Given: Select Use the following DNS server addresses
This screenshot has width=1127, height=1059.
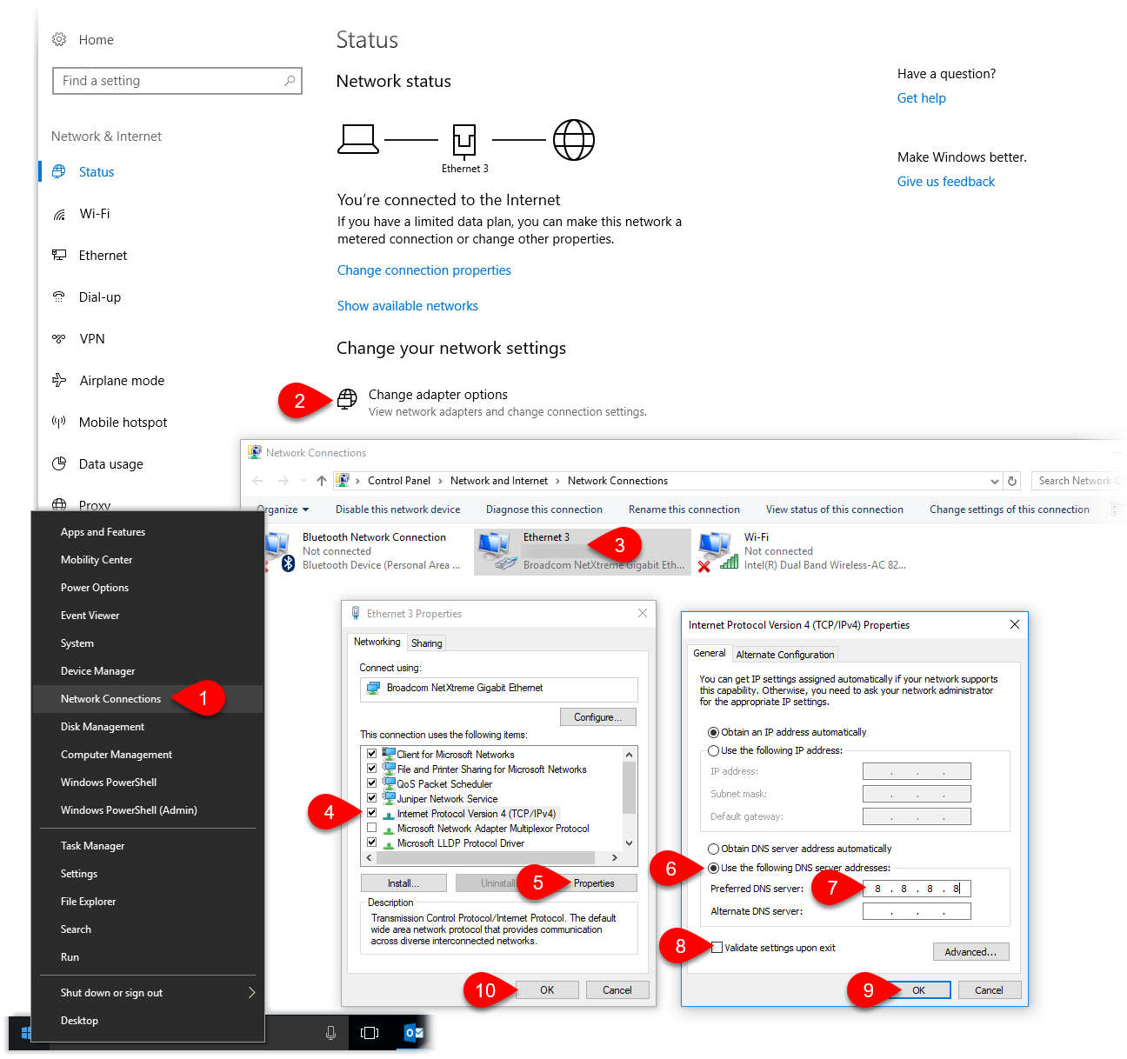Looking at the screenshot, I should [713, 868].
